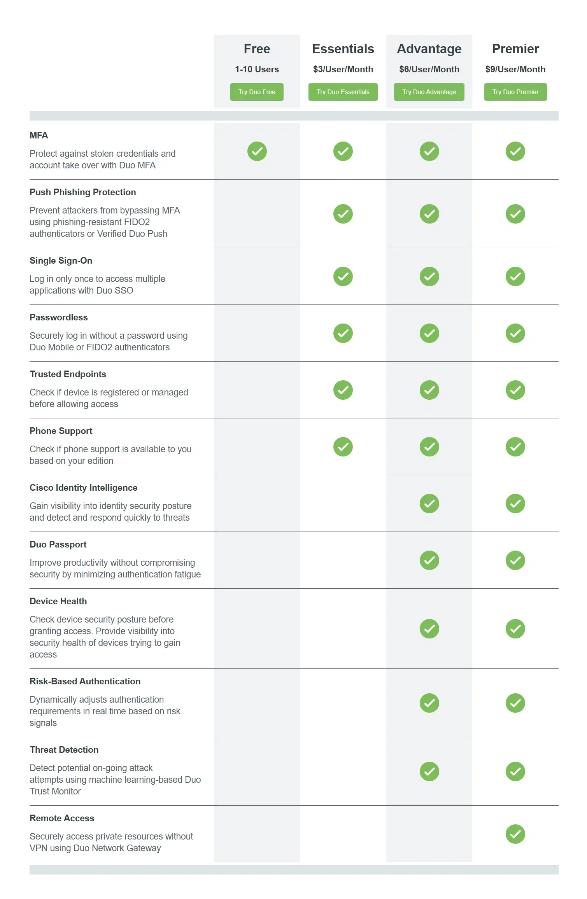Click Single Sign-On checkmark under Advantage
The width and height of the screenshot is (587, 899).
tap(429, 276)
